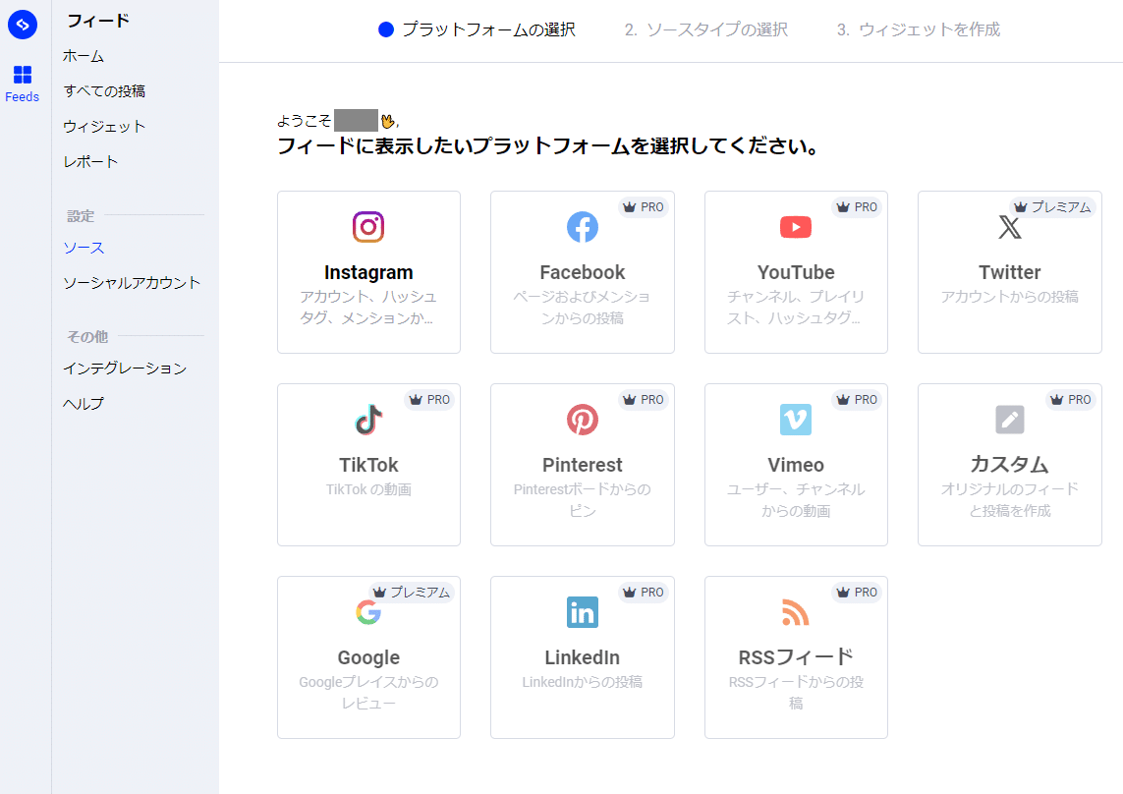Click the PRO badge on カスタム card
Viewport: 1123px width, 794px height.
click(x=1071, y=400)
